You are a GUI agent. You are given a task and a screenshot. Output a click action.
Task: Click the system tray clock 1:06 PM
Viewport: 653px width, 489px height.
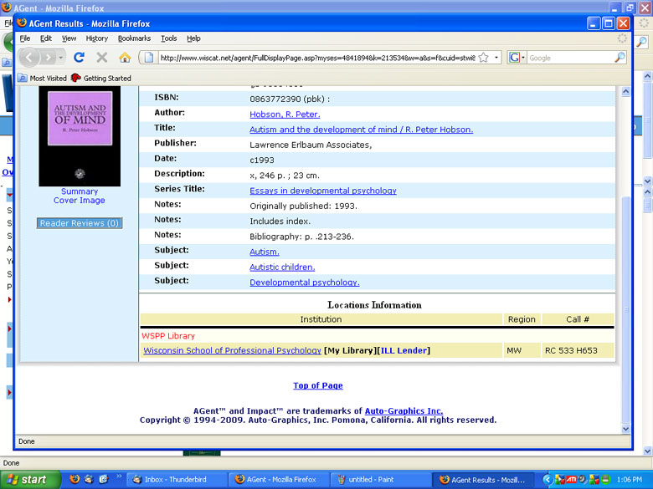click(630, 480)
